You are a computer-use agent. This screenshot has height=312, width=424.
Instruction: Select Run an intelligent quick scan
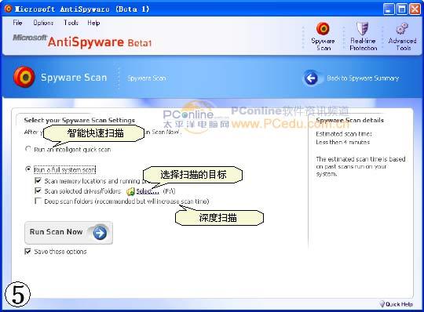click(x=27, y=149)
